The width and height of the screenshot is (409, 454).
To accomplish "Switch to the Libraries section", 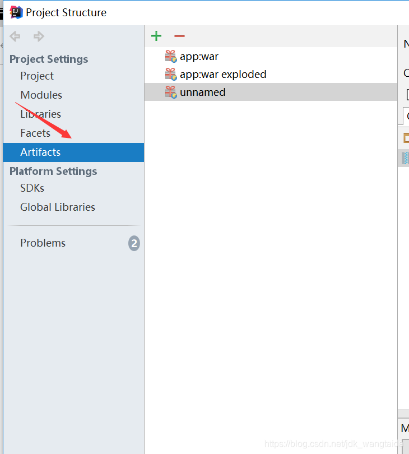I will click(40, 114).
